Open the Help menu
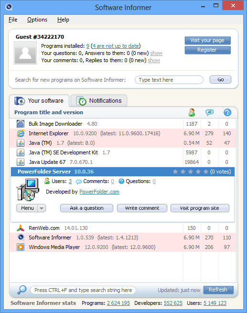247x313 pixels. pos(63,20)
